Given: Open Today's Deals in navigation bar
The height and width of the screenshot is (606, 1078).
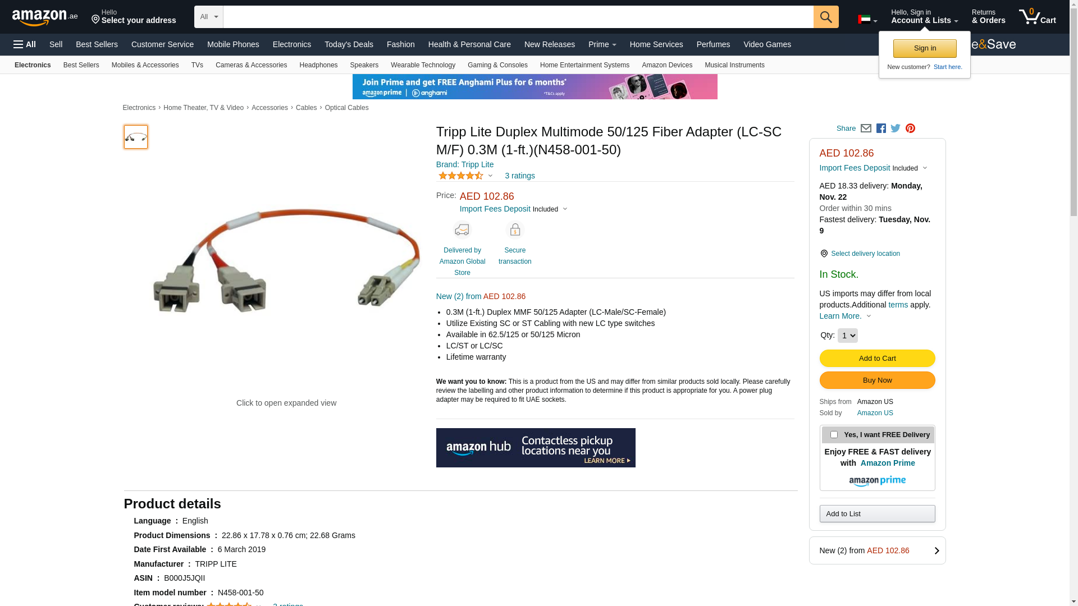Looking at the screenshot, I should pyautogui.click(x=349, y=44).
